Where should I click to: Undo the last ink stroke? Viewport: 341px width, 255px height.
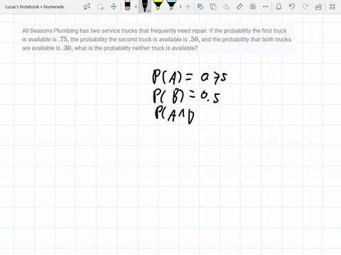(x=292, y=6)
